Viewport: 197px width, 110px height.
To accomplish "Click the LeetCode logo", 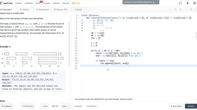I will tap(6, 3).
